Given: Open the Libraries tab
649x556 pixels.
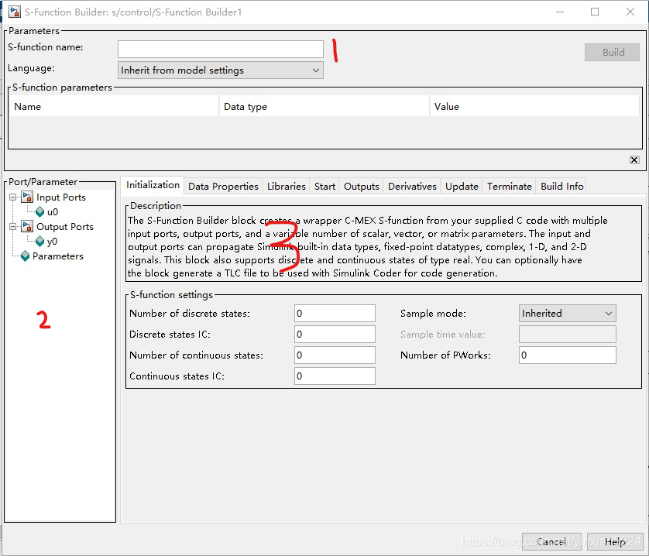Looking at the screenshot, I should click(286, 186).
